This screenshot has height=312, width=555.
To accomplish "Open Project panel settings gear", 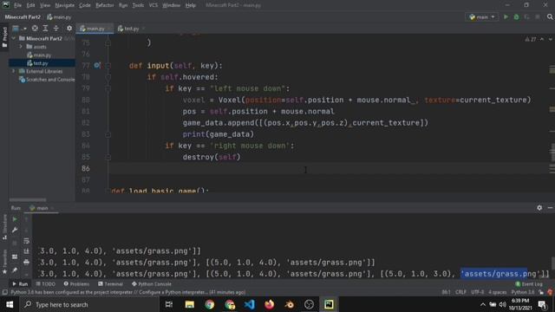I will click(69, 29).
